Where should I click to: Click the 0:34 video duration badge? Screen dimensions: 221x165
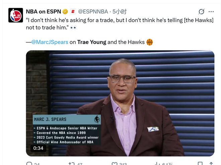[38, 148]
